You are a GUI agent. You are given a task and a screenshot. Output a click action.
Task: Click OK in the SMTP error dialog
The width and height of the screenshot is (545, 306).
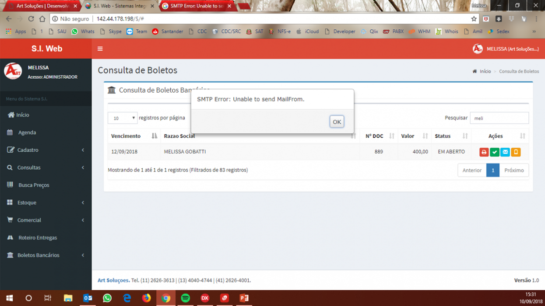click(x=337, y=122)
